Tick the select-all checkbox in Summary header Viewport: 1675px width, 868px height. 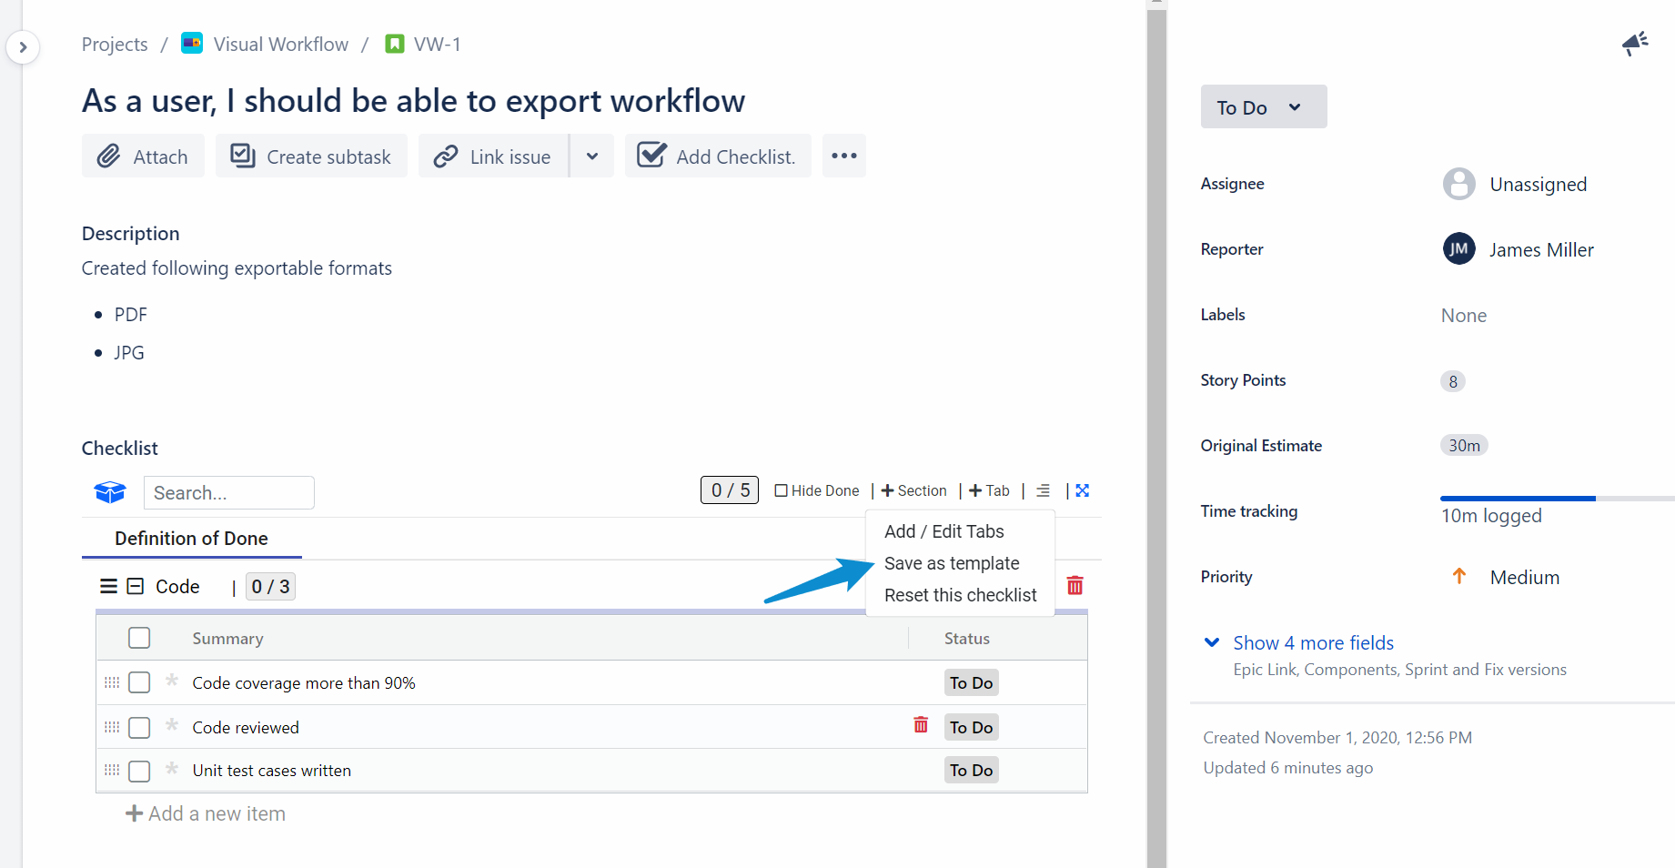pyautogui.click(x=139, y=638)
